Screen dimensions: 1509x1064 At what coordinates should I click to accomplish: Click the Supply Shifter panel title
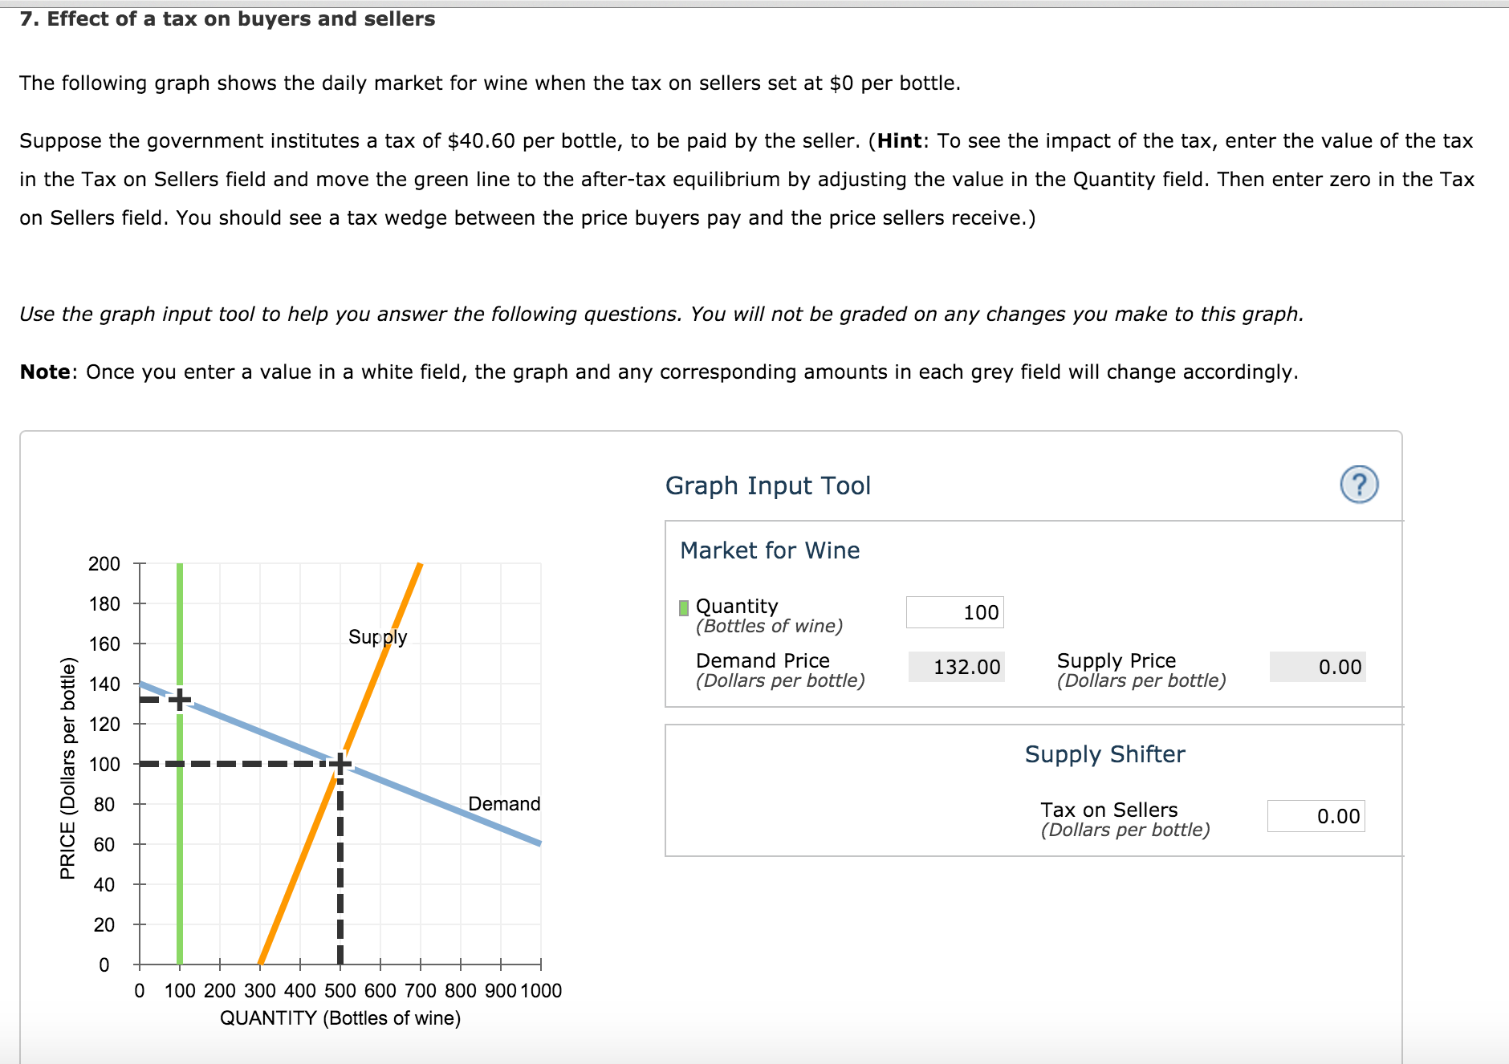[x=1104, y=754]
